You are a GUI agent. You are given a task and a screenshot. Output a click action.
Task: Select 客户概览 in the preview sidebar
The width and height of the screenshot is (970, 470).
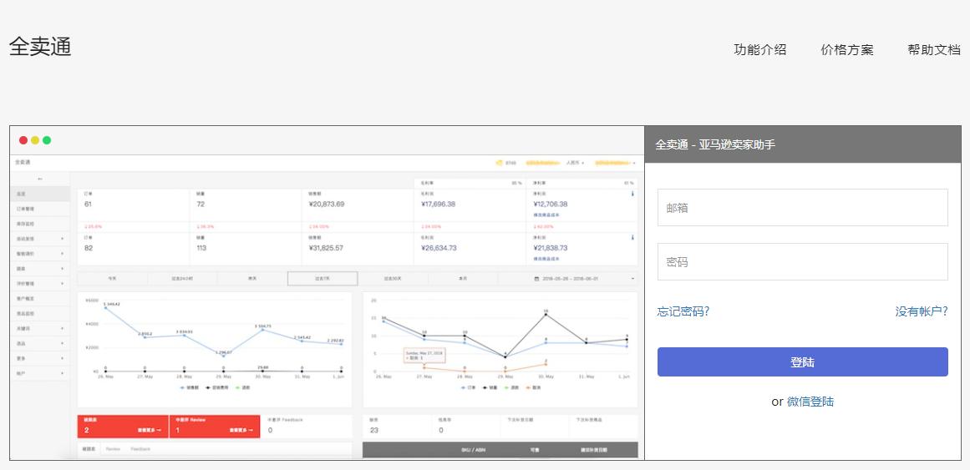point(40,298)
